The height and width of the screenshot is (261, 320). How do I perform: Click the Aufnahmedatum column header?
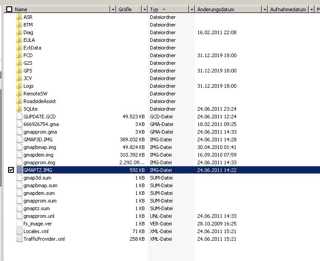[288, 9]
